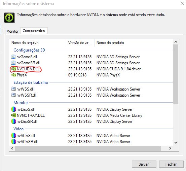Click NVIDIA 3D Settings Server for nvGameSR.dll
This screenshot has width=186, height=171.
point(118,63)
